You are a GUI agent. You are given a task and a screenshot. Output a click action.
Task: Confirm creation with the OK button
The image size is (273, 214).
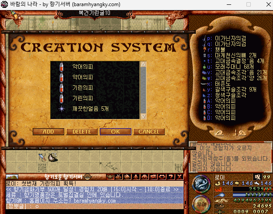(116, 132)
